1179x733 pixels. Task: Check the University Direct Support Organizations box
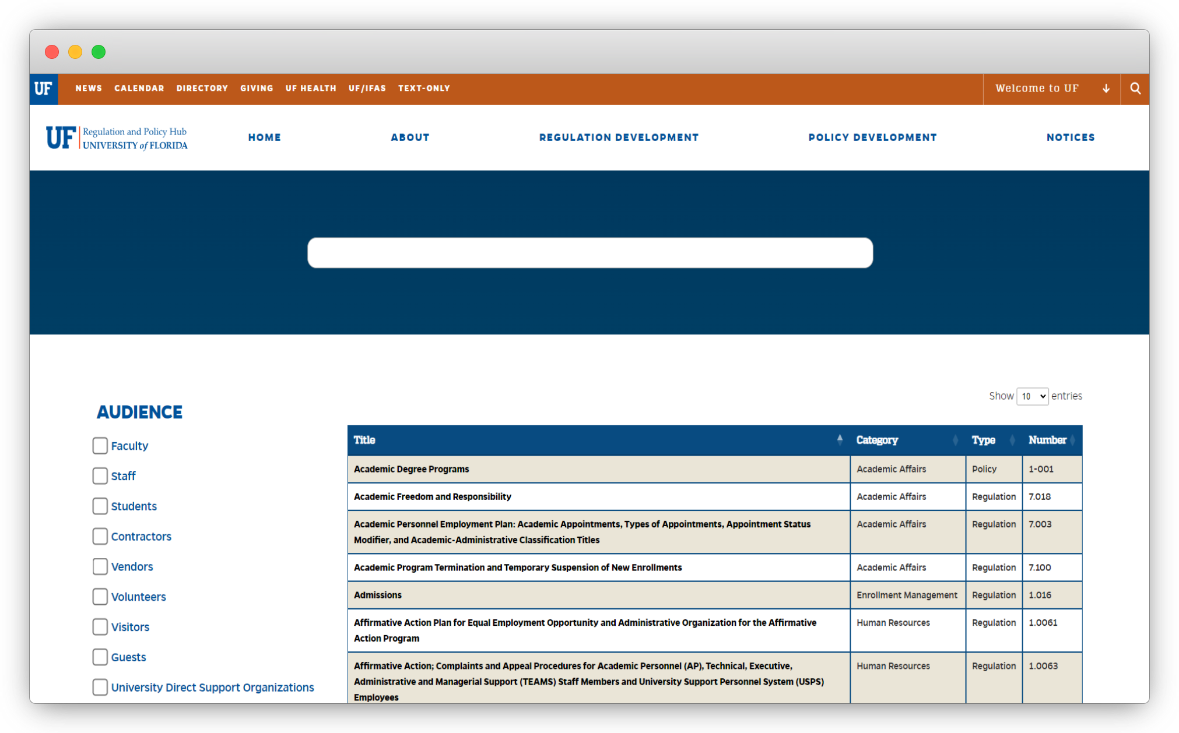pos(100,688)
